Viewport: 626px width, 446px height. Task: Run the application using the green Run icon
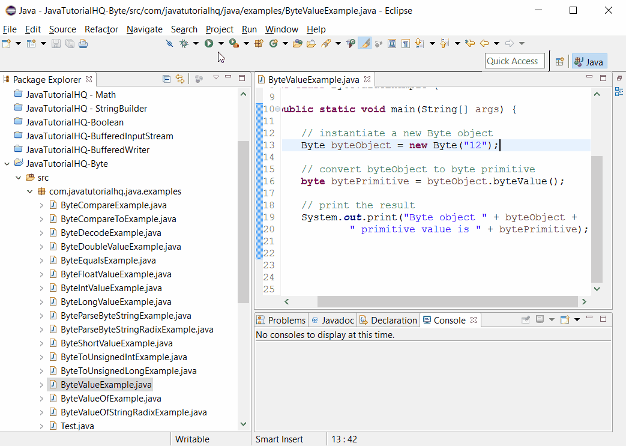click(209, 43)
